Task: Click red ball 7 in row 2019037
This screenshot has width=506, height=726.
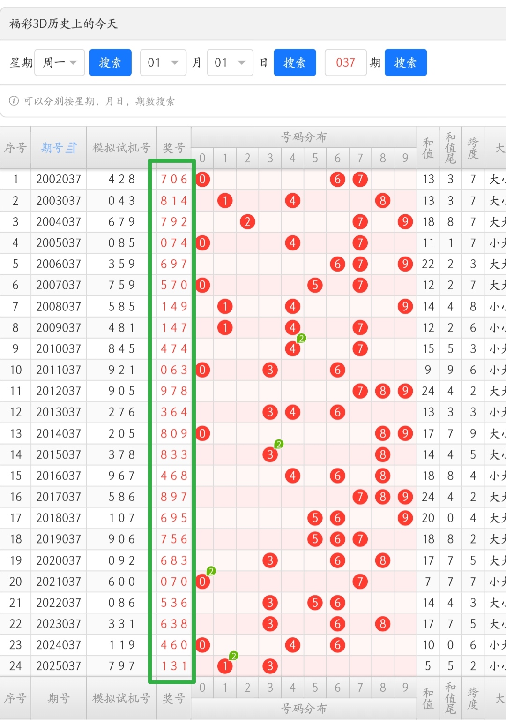Action: click(x=360, y=539)
